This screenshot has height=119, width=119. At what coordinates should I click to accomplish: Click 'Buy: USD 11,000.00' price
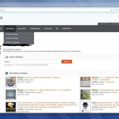coord(24,82)
